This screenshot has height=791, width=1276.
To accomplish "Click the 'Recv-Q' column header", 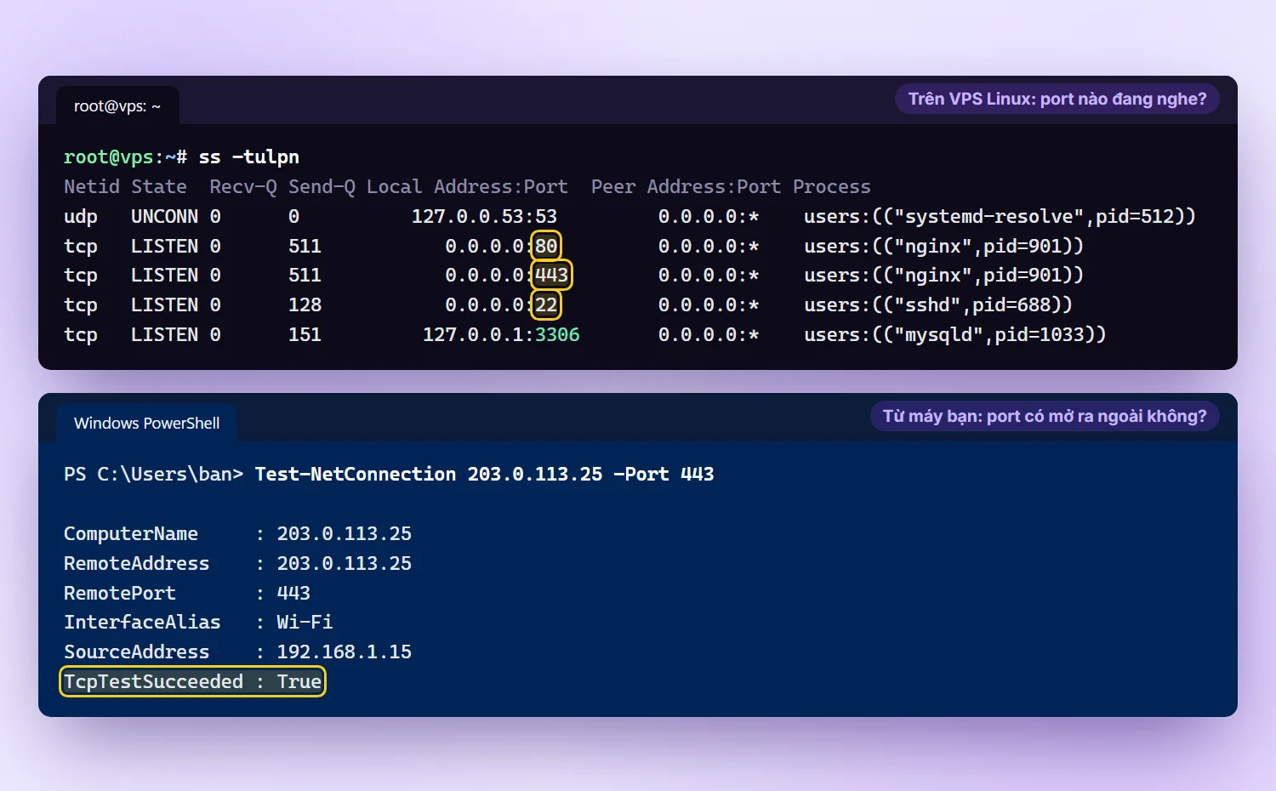I will click(243, 187).
